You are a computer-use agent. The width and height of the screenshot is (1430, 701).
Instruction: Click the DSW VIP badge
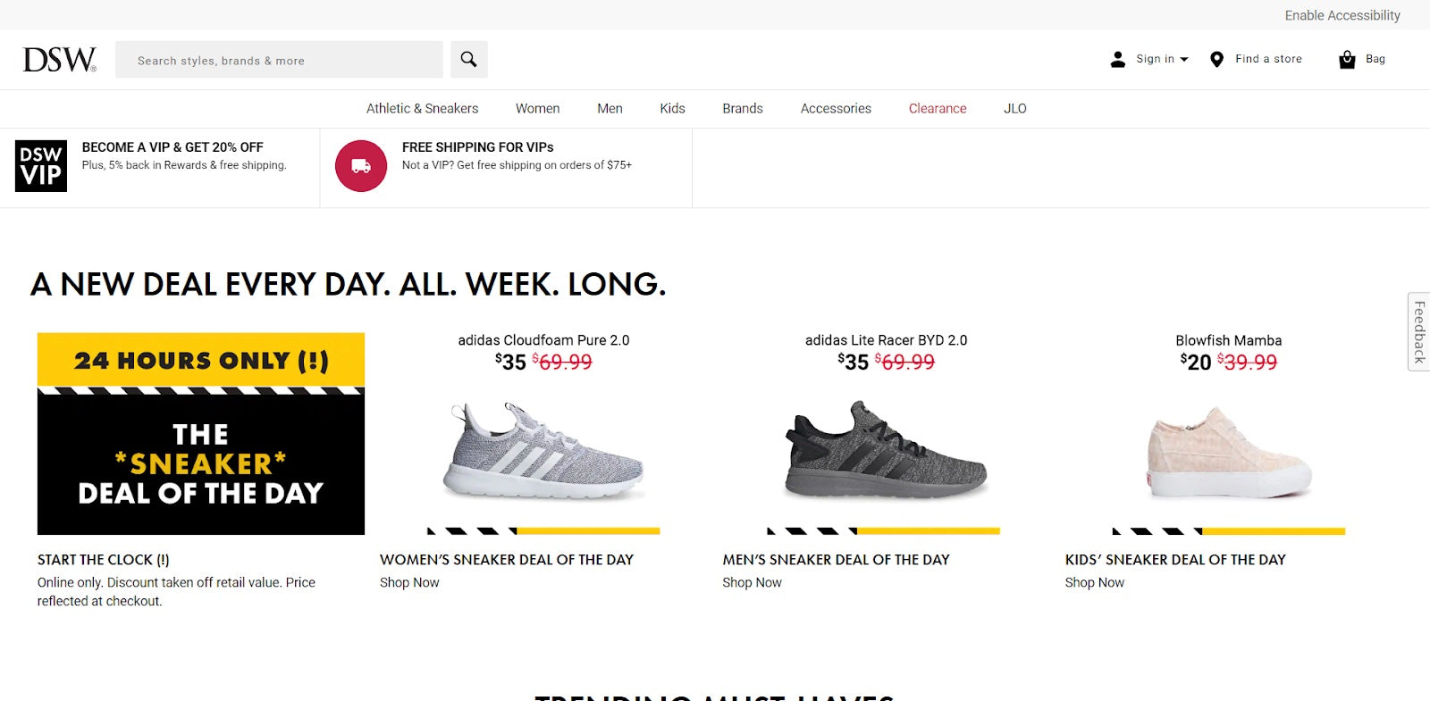tap(39, 165)
